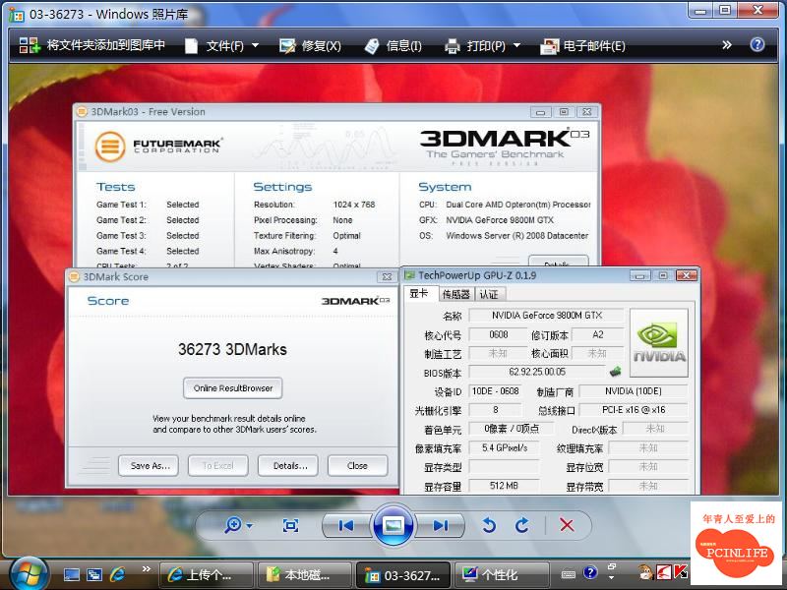
Task: Click the Switch Between Windows icon
Action: pyautogui.click(x=93, y=574)
